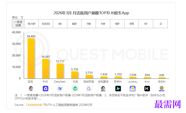Image resolution: width=186 pixels, height=113 pixels.
Task: Click the 元宝 green app icon
Action: [75, 89]
